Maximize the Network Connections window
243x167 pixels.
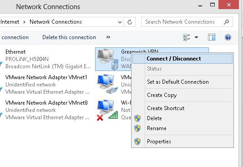click(x=213, y=5)
